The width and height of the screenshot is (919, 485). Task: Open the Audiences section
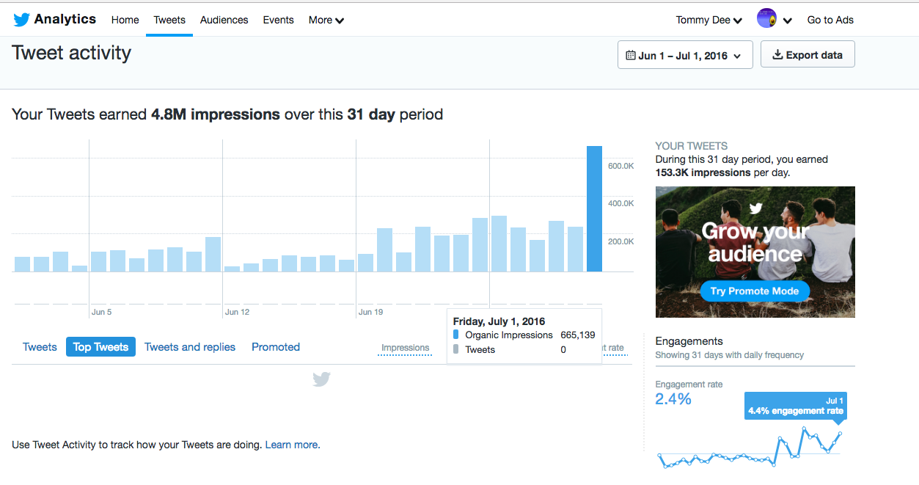point(224,20)
